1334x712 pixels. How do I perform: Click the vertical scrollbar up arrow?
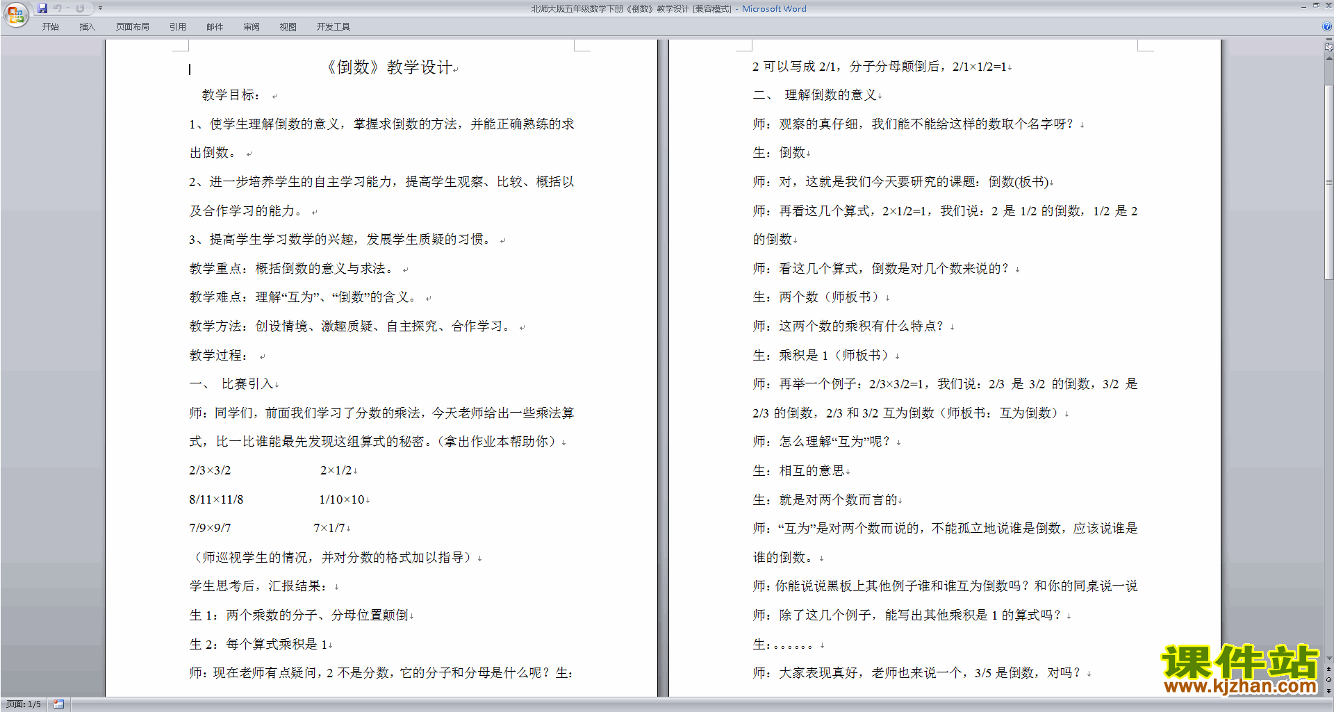1329,58
